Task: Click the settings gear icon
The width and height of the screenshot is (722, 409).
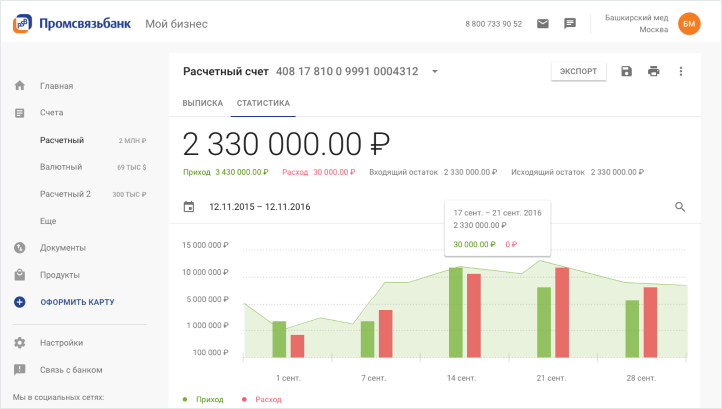Action: coord(19,343)
